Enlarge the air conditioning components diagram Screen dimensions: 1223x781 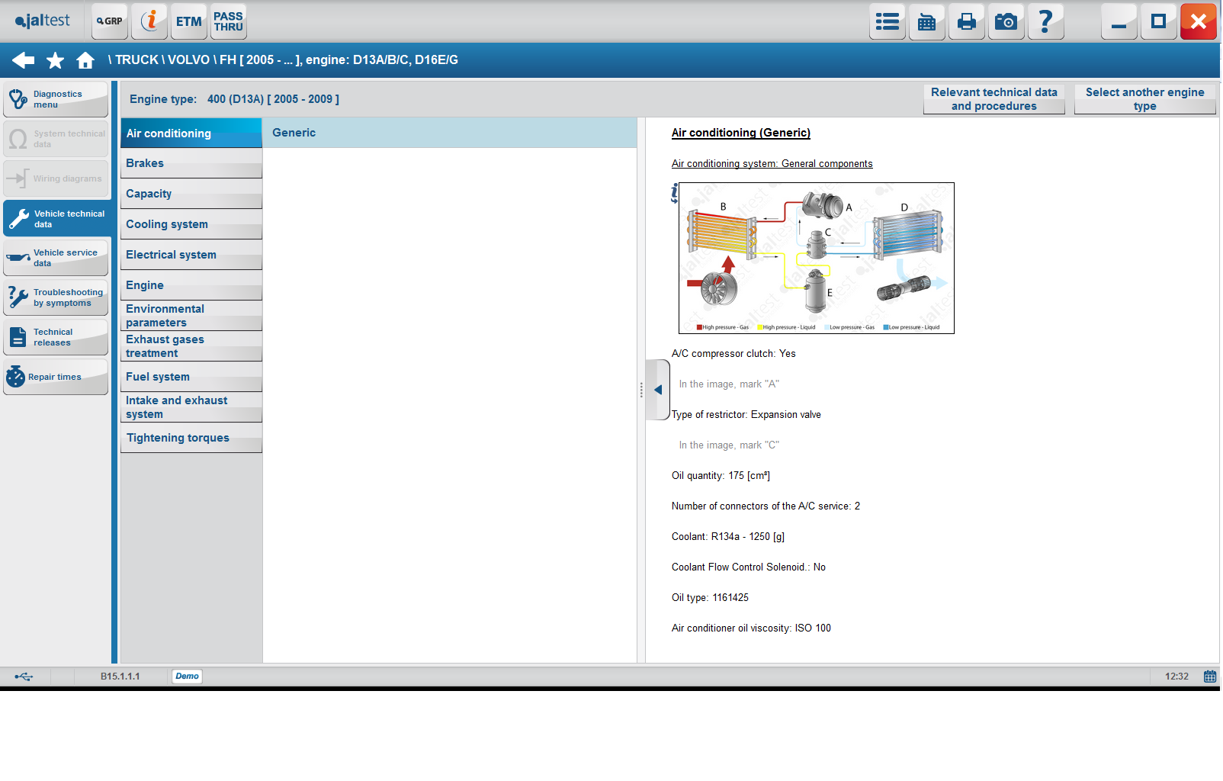coord(816,258)
